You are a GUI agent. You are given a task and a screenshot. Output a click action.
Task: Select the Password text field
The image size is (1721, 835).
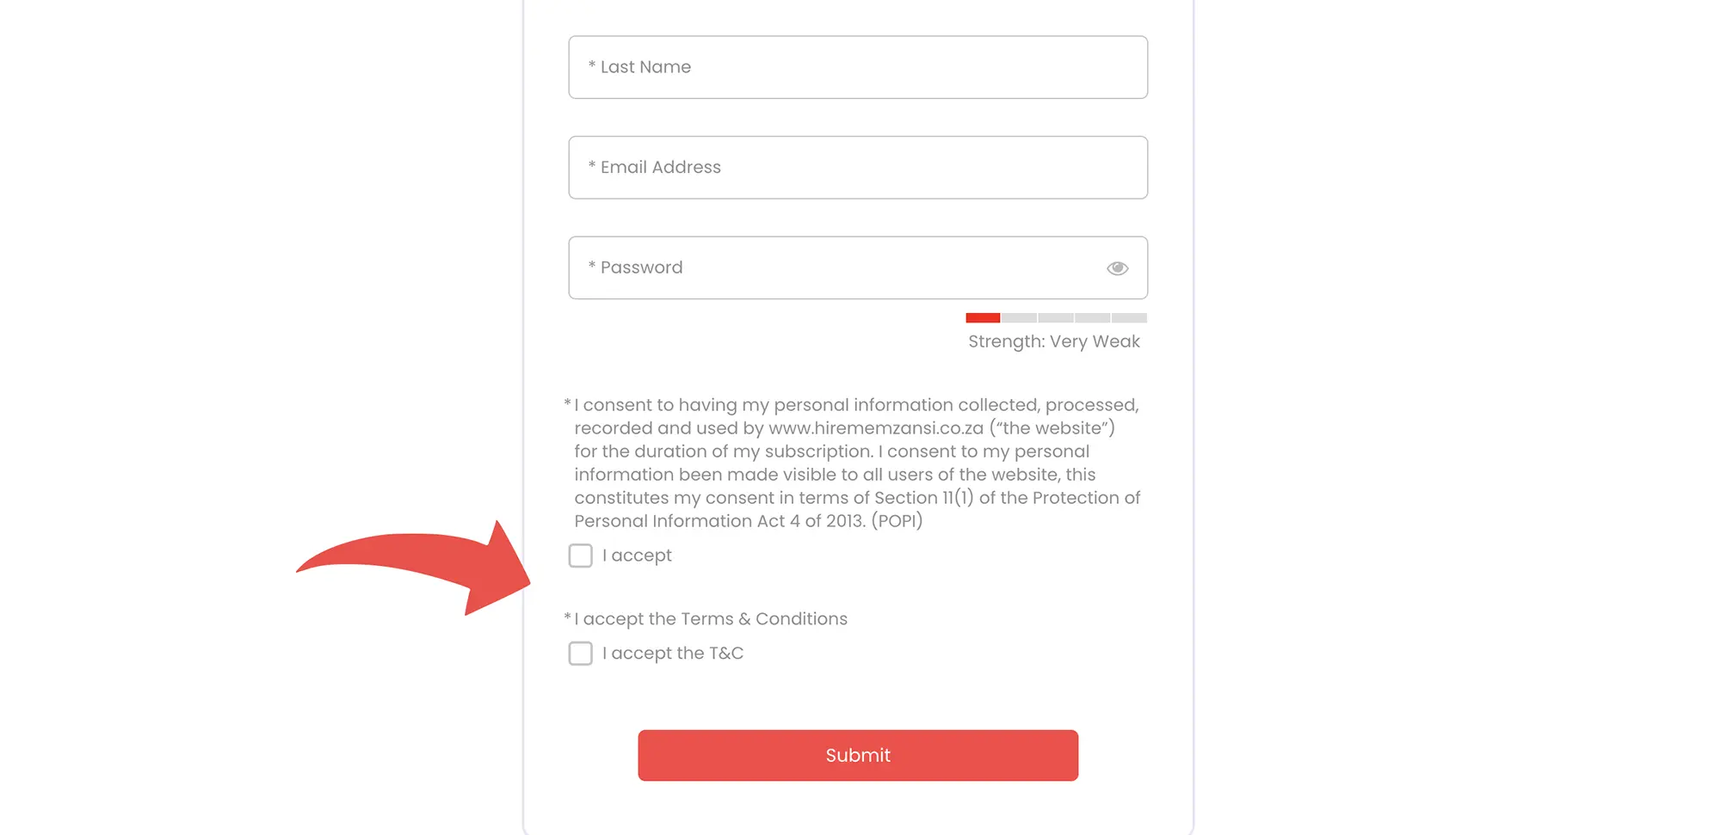[x=835, y=268]
